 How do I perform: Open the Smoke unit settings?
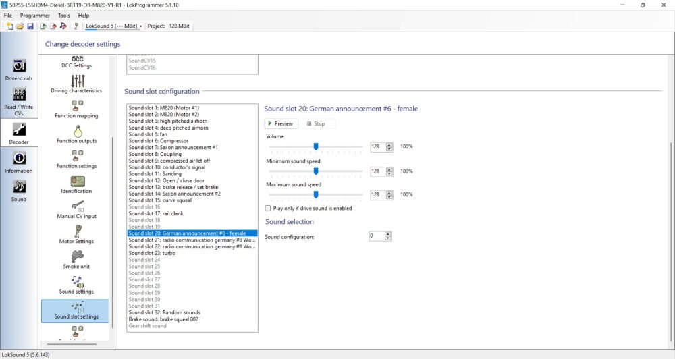76,258
